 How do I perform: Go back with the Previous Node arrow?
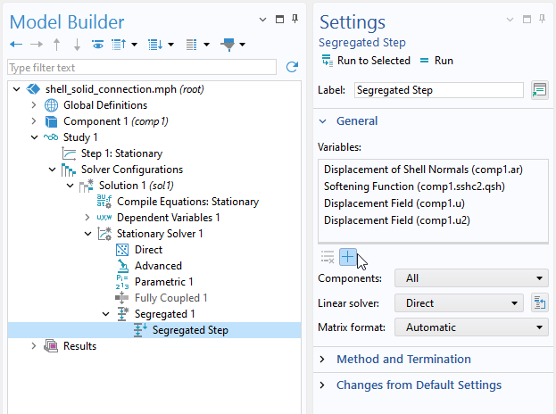click(x=16, y=45)
